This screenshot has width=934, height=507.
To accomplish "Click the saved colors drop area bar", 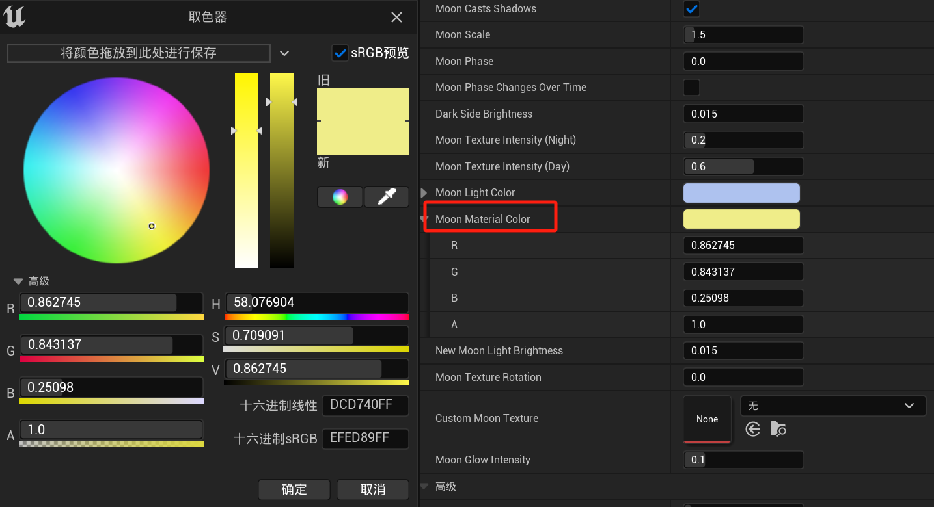I will 139,53.
